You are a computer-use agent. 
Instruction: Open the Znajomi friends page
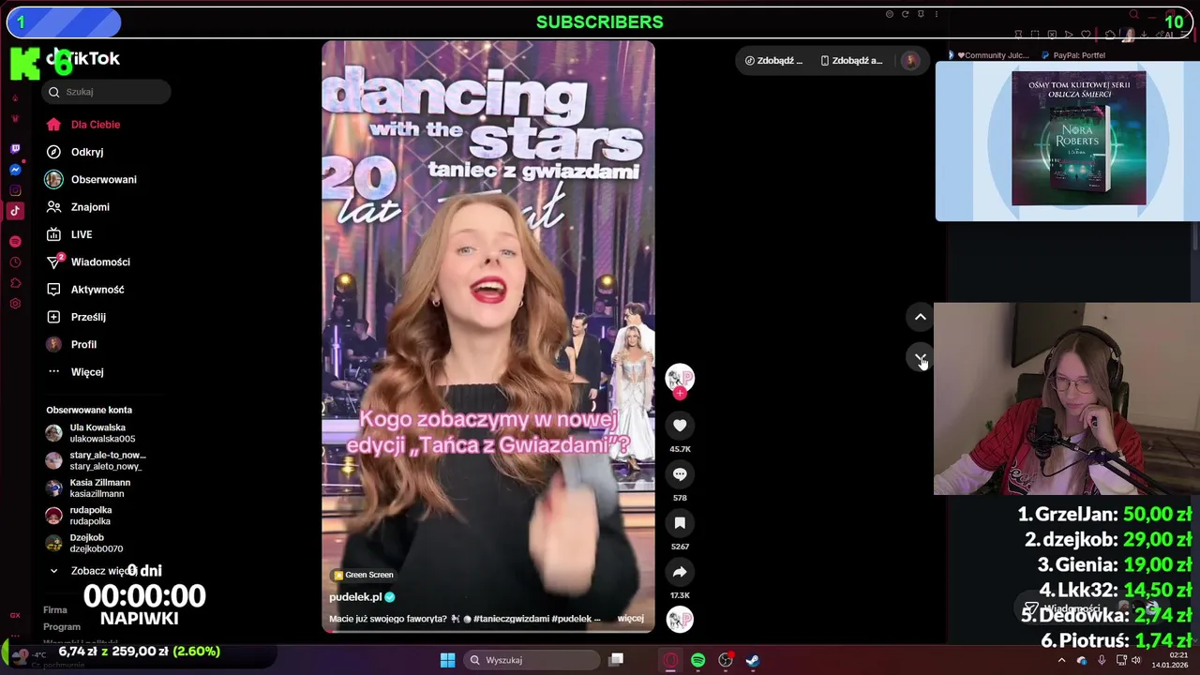pyautogui.click(x=90, y=206)
